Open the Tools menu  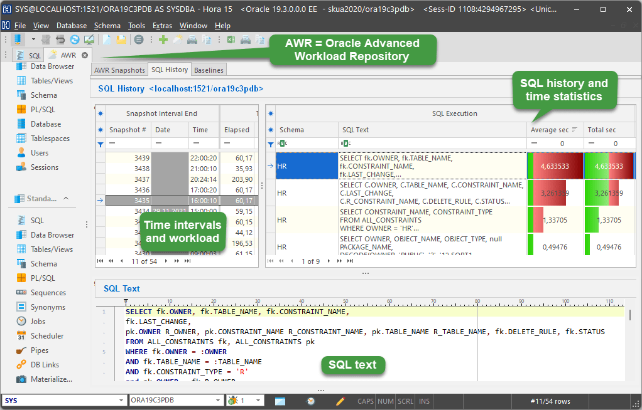pyautogui.click(x=136, y=26)
